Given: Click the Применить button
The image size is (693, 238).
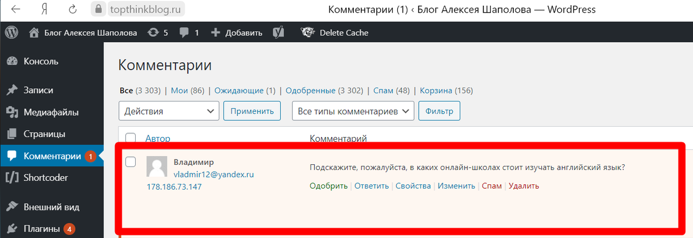Looking at the screenshot, I should pos(252,111).
